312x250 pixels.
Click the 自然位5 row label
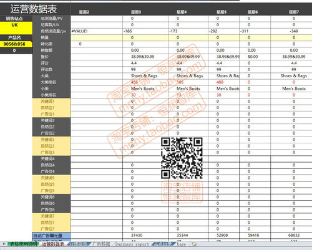tap(52, 185)
